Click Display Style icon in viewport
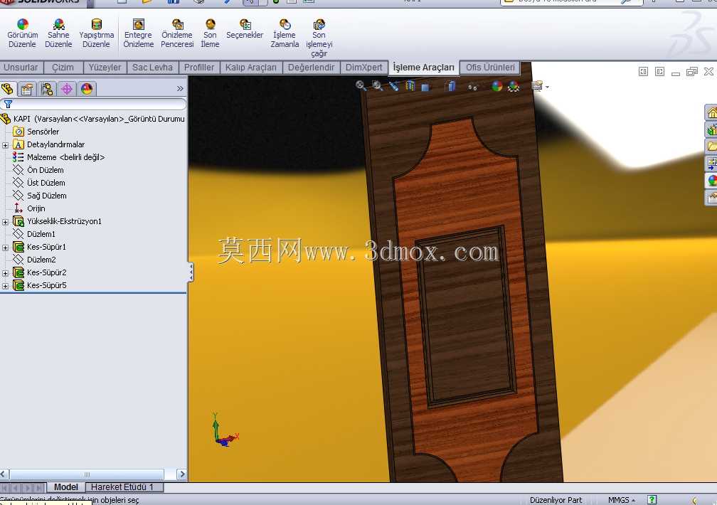The image size is (717, 505). [x=451, y=86]
